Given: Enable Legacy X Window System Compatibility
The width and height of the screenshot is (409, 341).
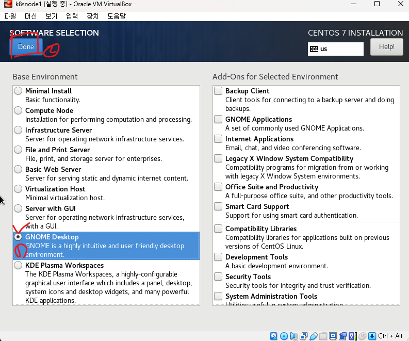Looking at the screenshot, I should tap(218, 158).
